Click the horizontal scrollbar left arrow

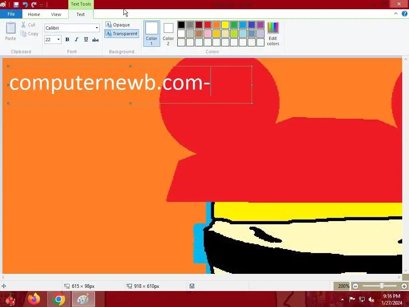[x=3, y=277]
